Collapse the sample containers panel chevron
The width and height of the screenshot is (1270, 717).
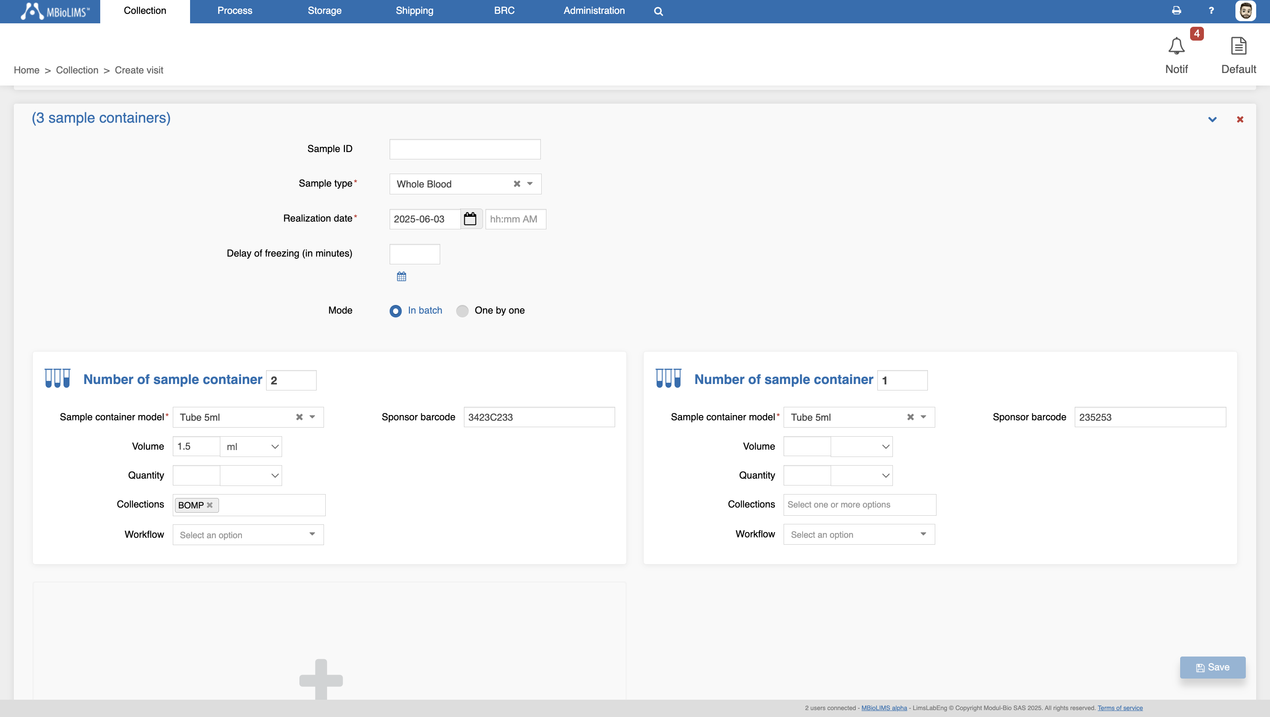(1212, 119)
